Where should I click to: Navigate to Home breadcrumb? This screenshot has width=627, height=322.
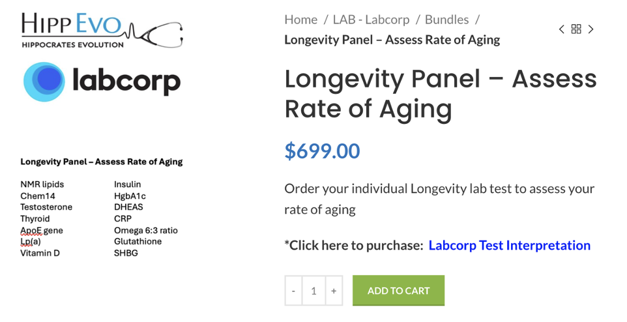[300, 20]
